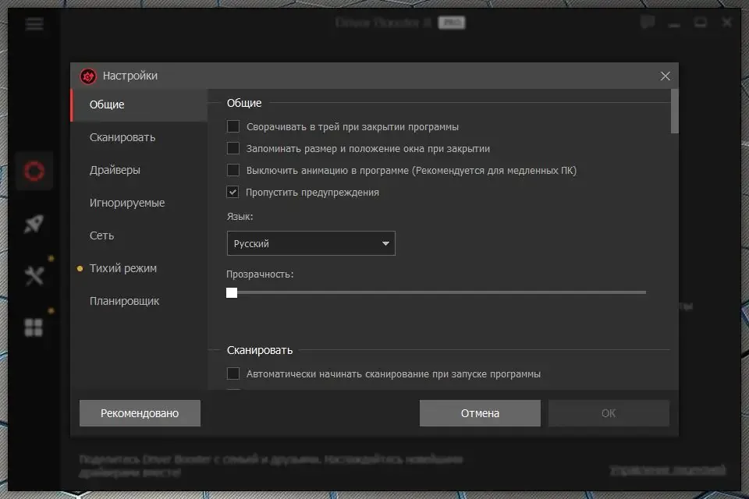Tick Выключить анимацию в программе checkbox
The width and height of the screenshot is (749, 499).
click(233, 171)
